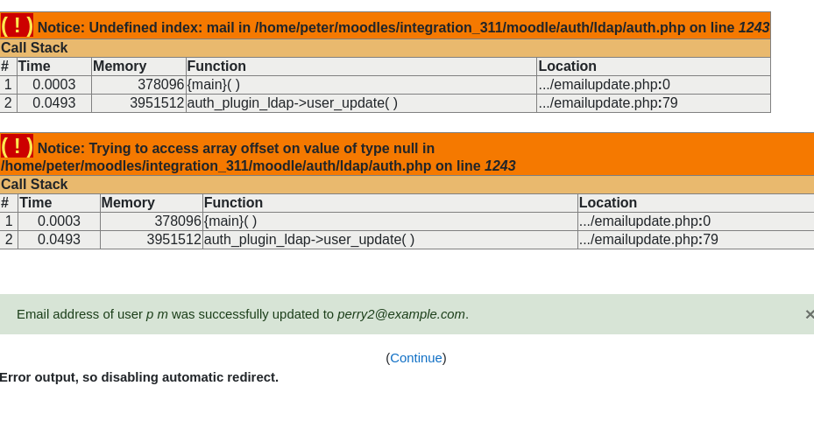Click the perry2@example.com email text
814x421 pixels.
point(401,315)
